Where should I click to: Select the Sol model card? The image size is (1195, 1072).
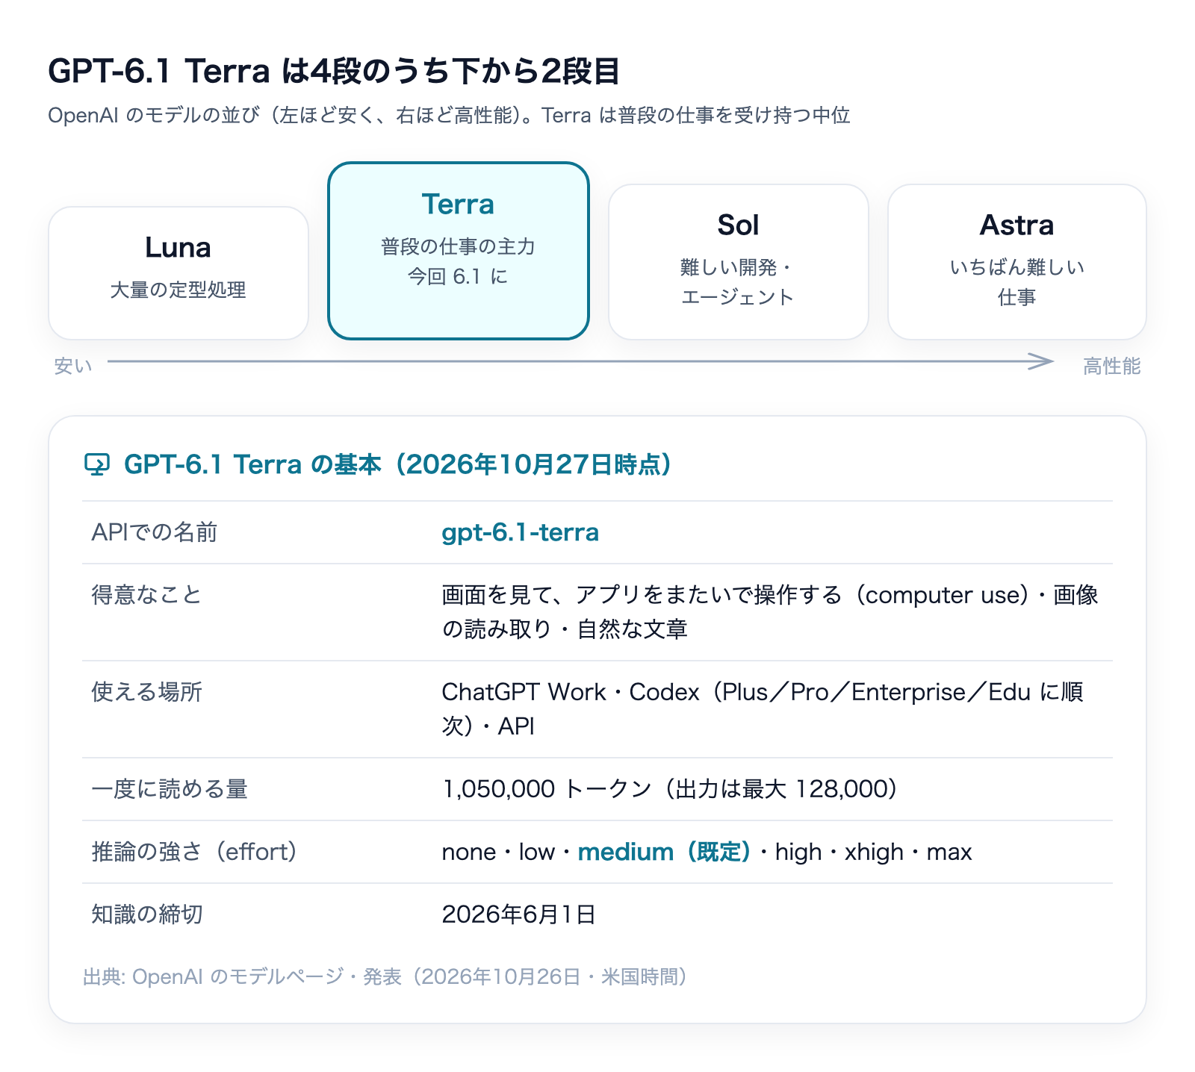click(x=739, y=262)
